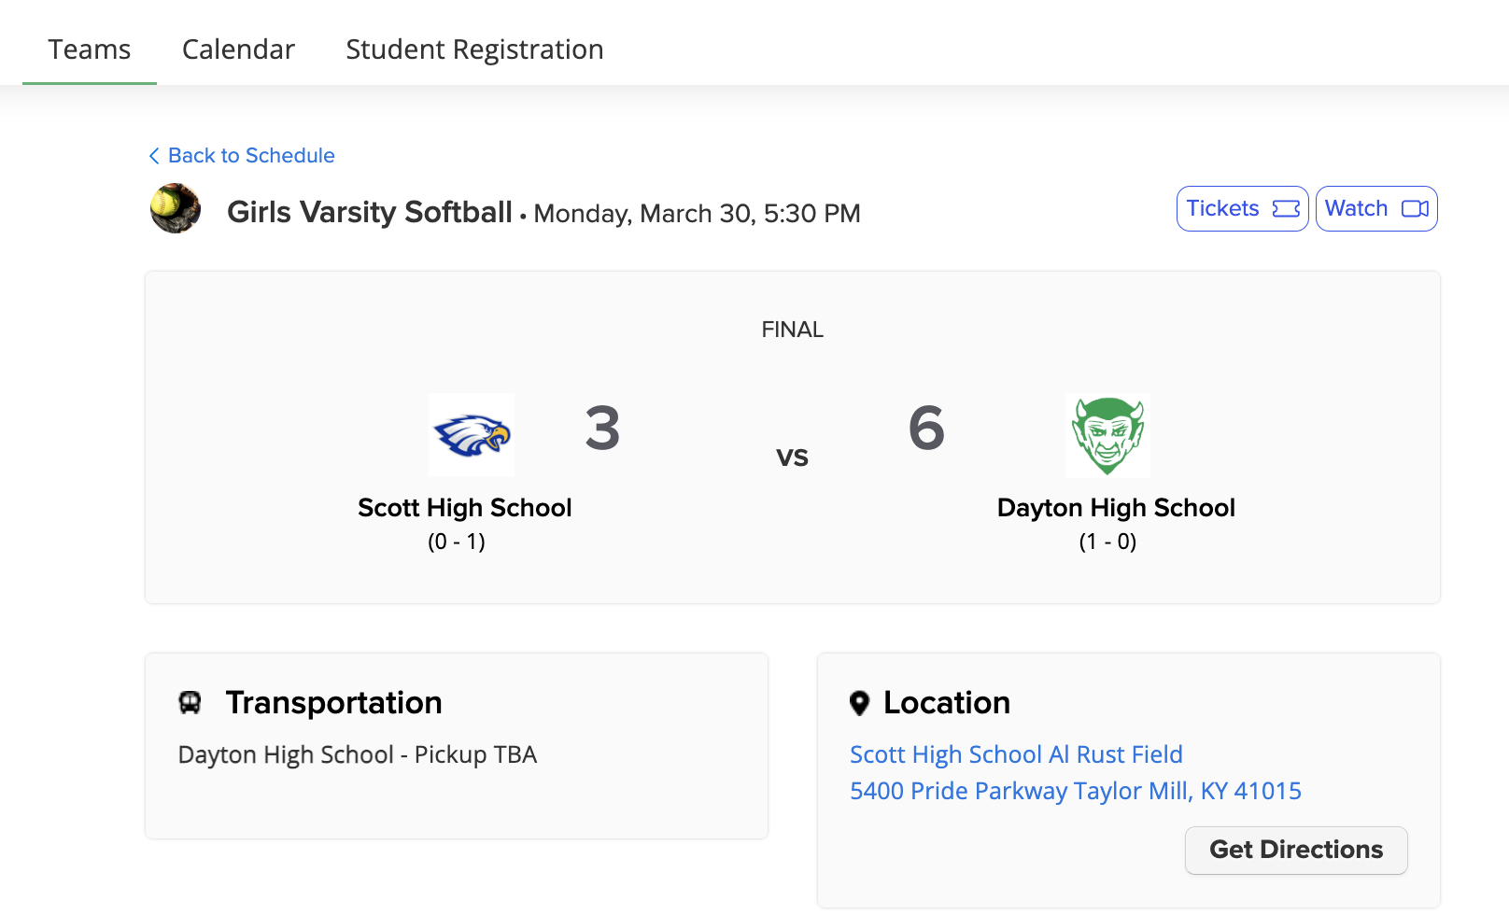The width and height of the screenshot is (1509, 915).
Task: Click the ticket icon in Tickets button
Action: 1286,208
